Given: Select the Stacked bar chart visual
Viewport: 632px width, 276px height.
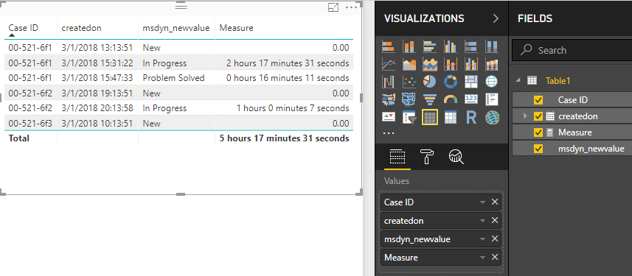Looking at the screenshot, I should pos(388,46).
